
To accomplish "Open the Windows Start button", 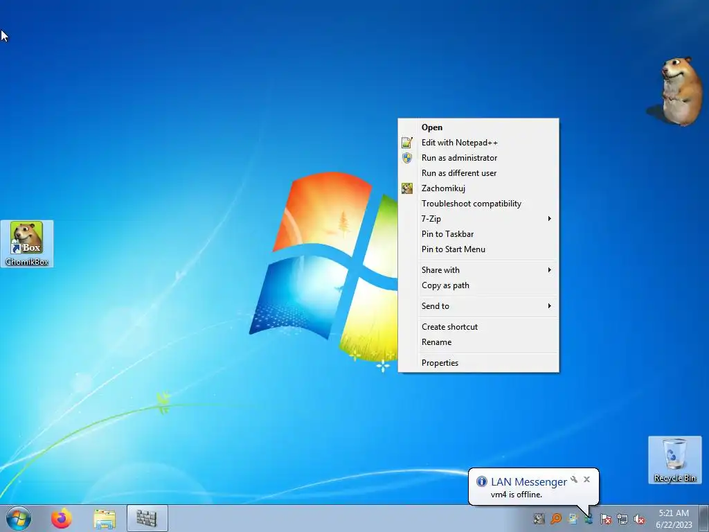I will pos(19,518).
